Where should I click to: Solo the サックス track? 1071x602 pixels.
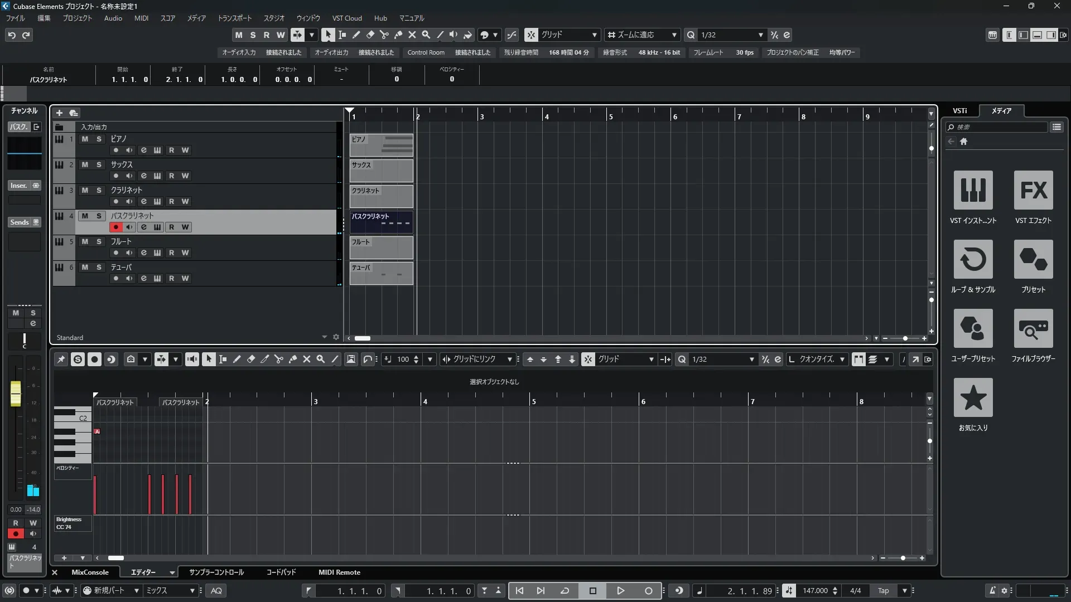click(99, 165)
